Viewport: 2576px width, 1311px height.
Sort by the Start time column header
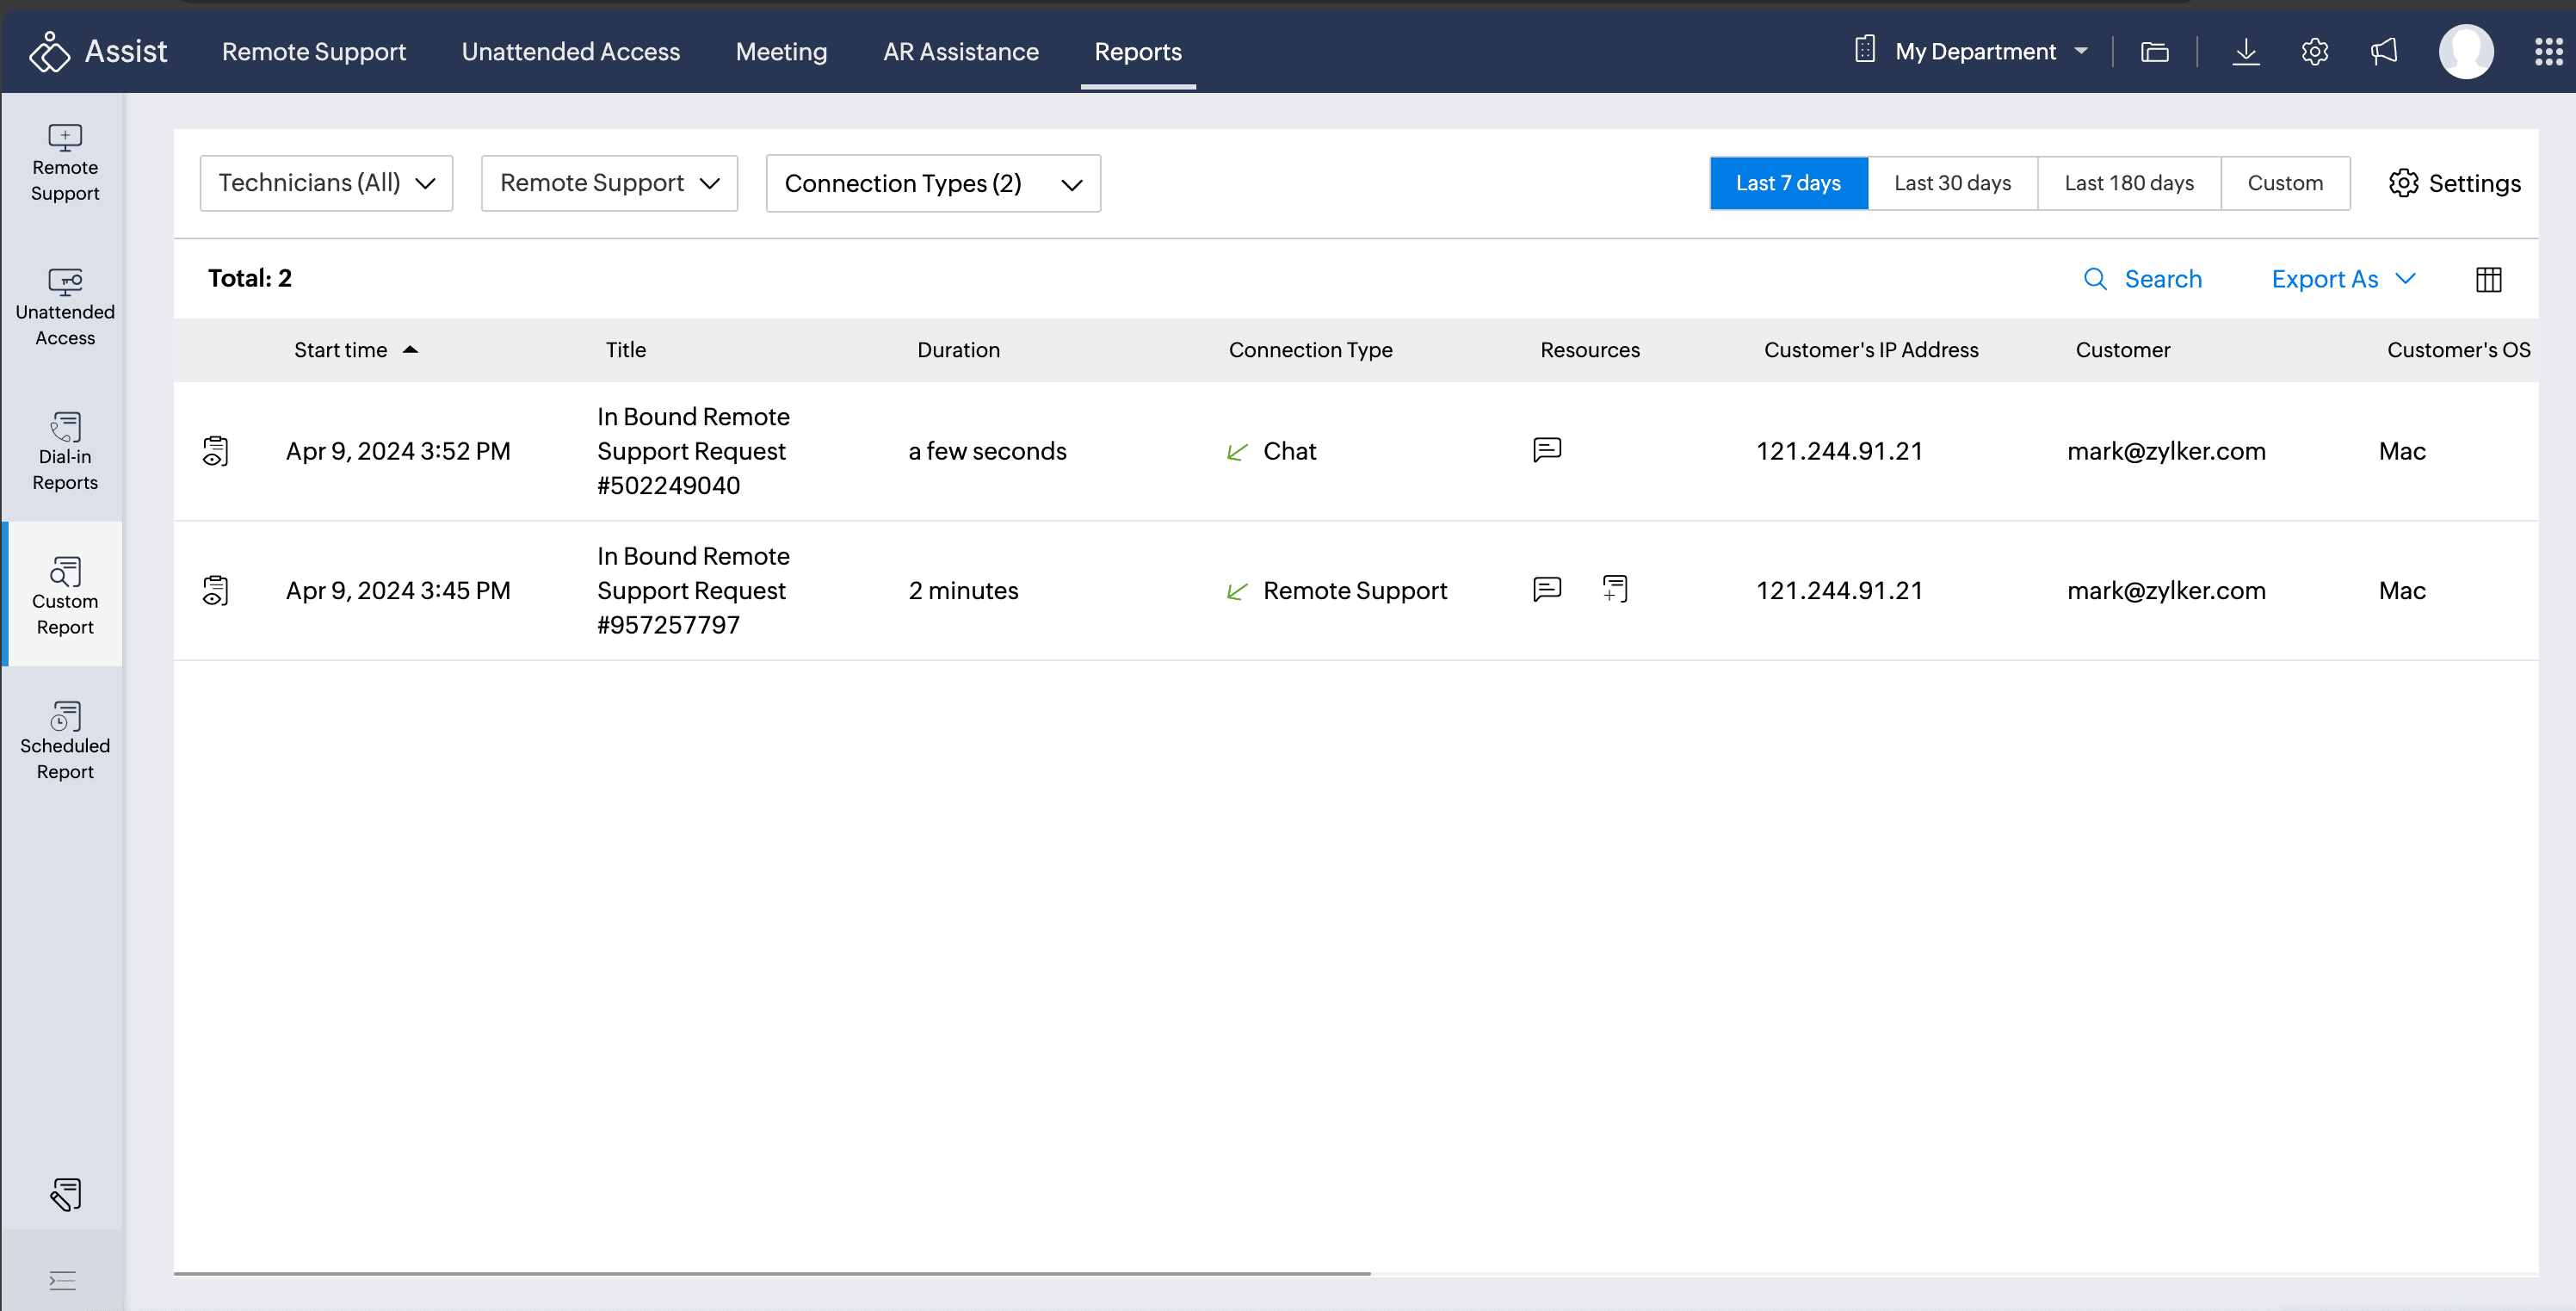coord(341,350)
